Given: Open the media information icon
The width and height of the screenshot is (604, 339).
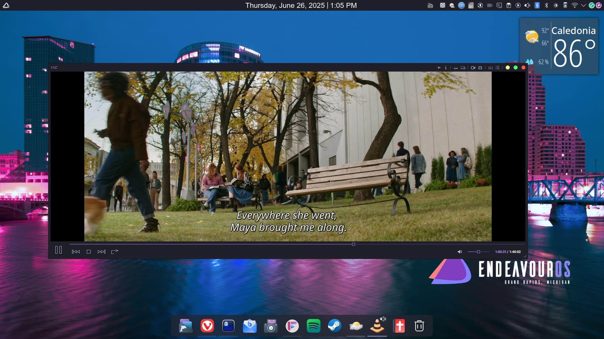Looking at the screenshot, I should pyautogui.click(x=445, y=67).
